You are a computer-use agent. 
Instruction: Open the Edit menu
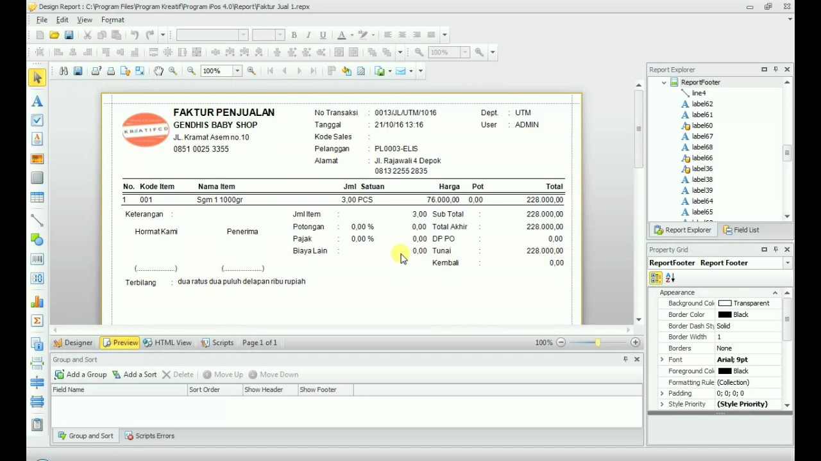pos(62,20)
